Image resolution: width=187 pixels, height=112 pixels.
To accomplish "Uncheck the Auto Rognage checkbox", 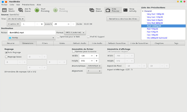I will [x=6, y=52].
